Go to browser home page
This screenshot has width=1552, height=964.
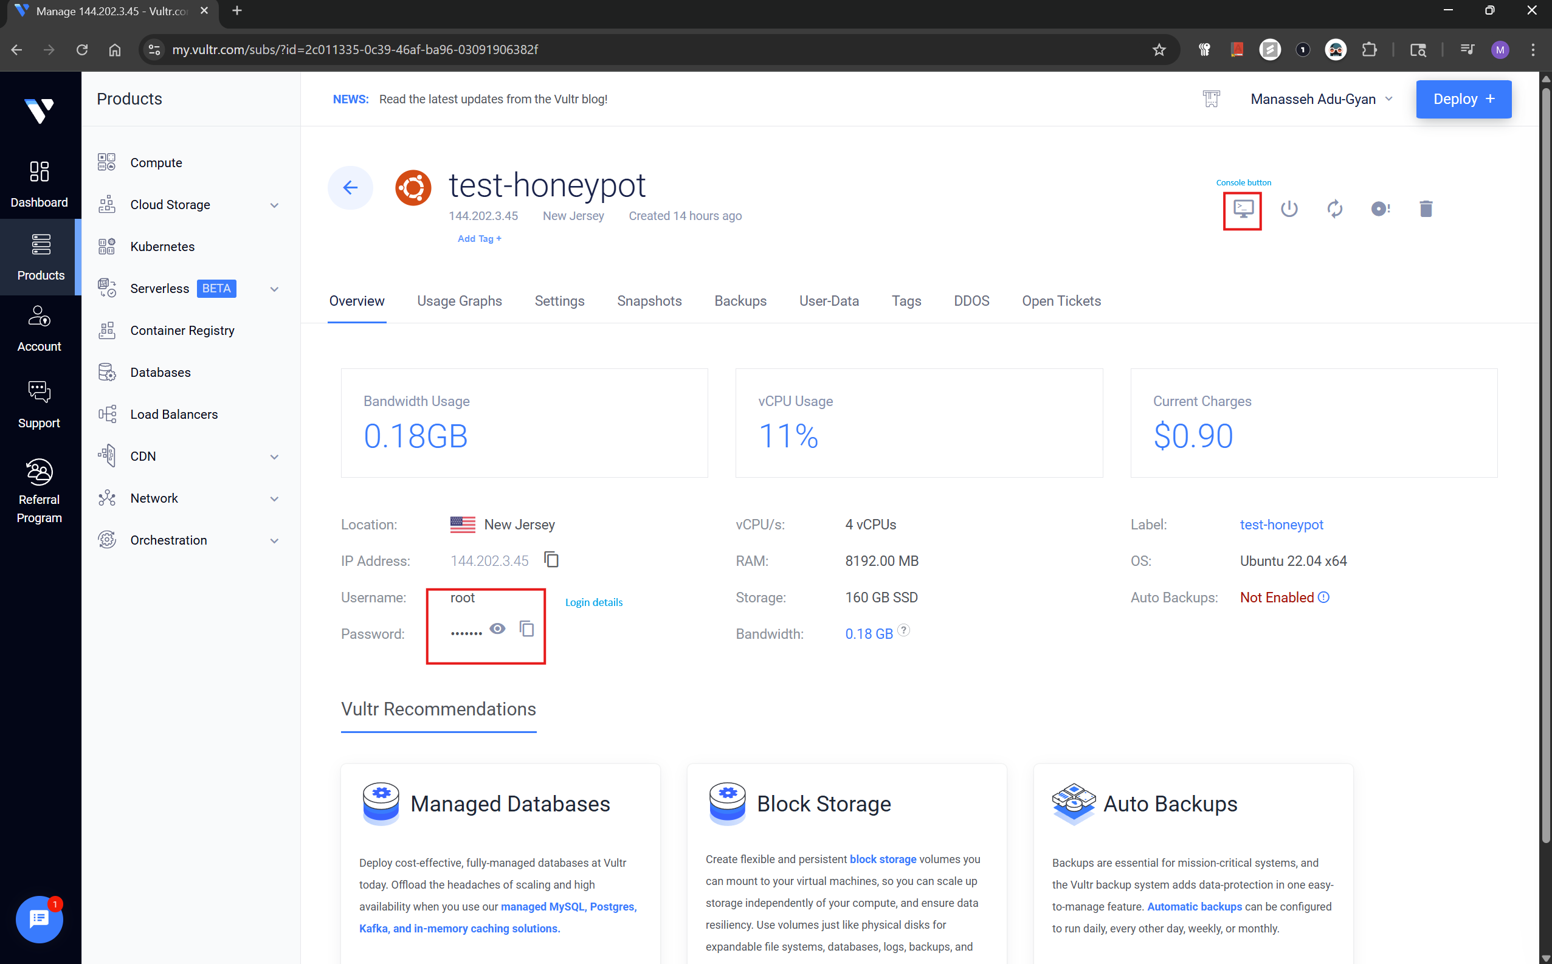coord(115,49)
